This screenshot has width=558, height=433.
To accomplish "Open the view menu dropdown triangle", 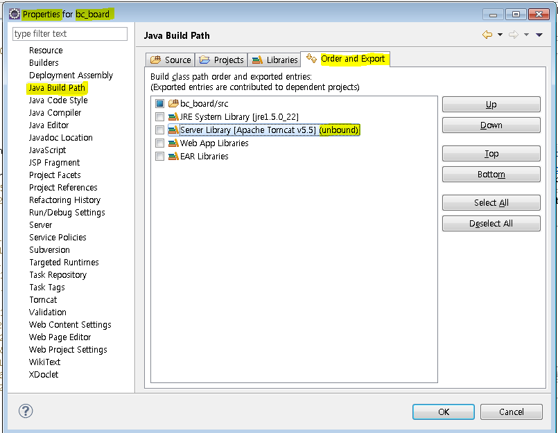I will [x=539, y=35].
